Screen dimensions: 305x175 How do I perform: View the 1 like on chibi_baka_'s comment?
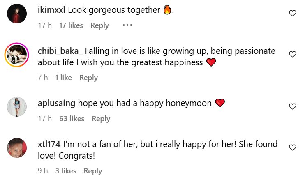coord(63,78)
